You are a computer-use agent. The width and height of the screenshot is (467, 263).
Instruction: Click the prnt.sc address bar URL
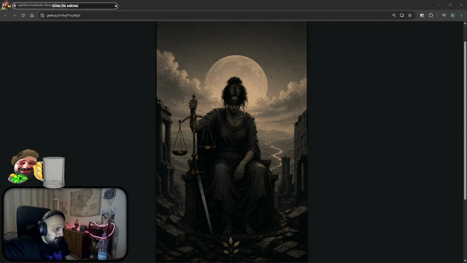(x=63, y=15)
